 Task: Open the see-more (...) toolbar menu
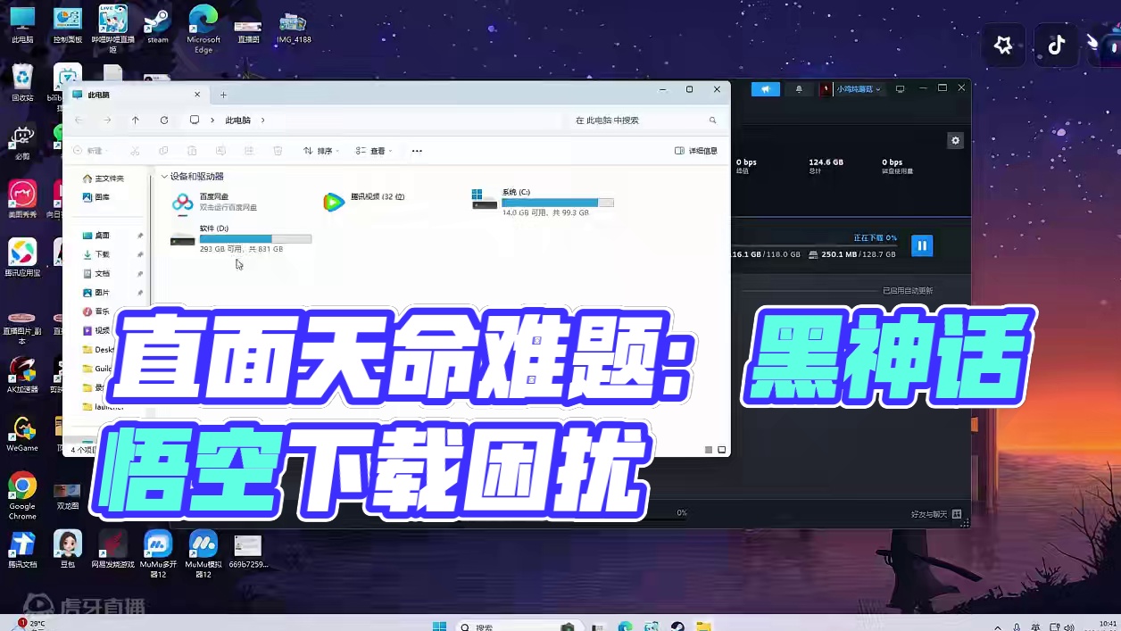tap(416, 151)
